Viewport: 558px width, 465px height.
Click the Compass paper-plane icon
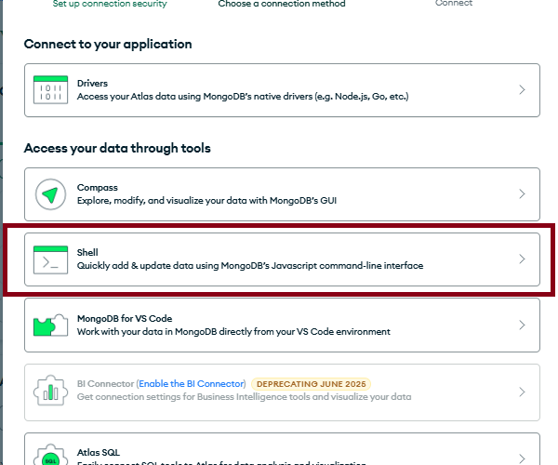click(x=50, y=194)
